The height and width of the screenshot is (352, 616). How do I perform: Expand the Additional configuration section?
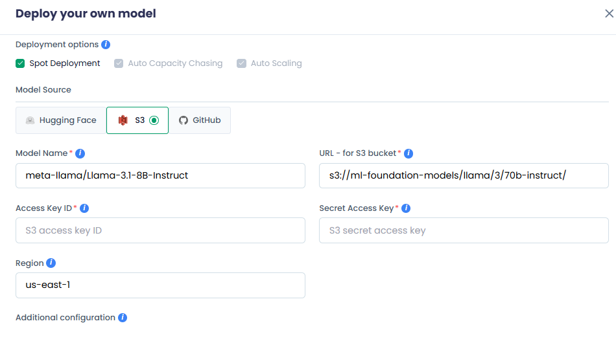click(65, 318)
